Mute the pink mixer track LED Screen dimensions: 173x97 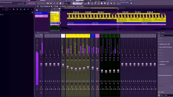(97, 55)
